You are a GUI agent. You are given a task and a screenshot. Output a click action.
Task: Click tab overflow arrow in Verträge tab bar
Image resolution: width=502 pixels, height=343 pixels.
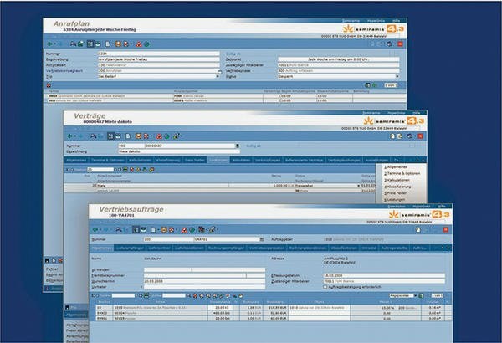coord(423,160)
